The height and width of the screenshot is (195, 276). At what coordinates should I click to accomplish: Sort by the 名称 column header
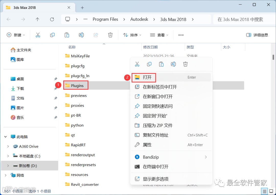pyautogui.click(x=72, y=47)
